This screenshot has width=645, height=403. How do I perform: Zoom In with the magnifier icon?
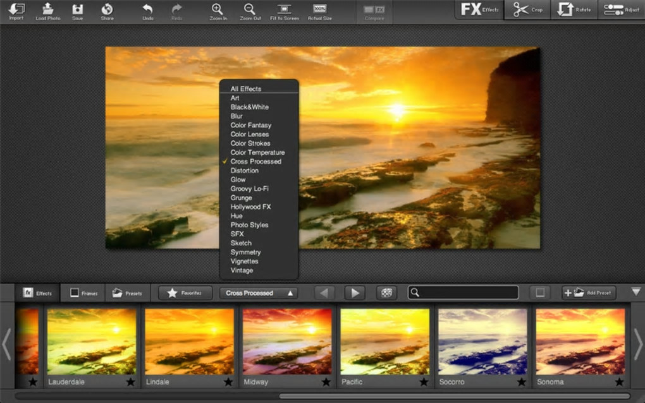click(x=217, y=9)
